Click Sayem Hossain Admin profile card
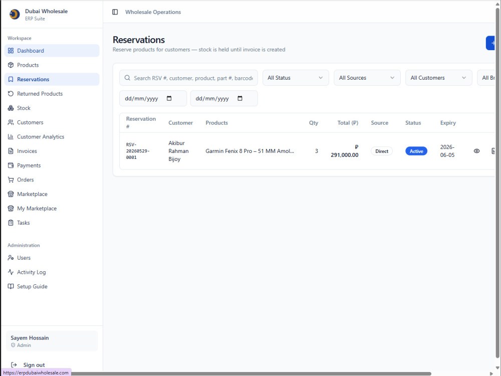Viewport: 501px width, 376px height. tap(52, 341)
